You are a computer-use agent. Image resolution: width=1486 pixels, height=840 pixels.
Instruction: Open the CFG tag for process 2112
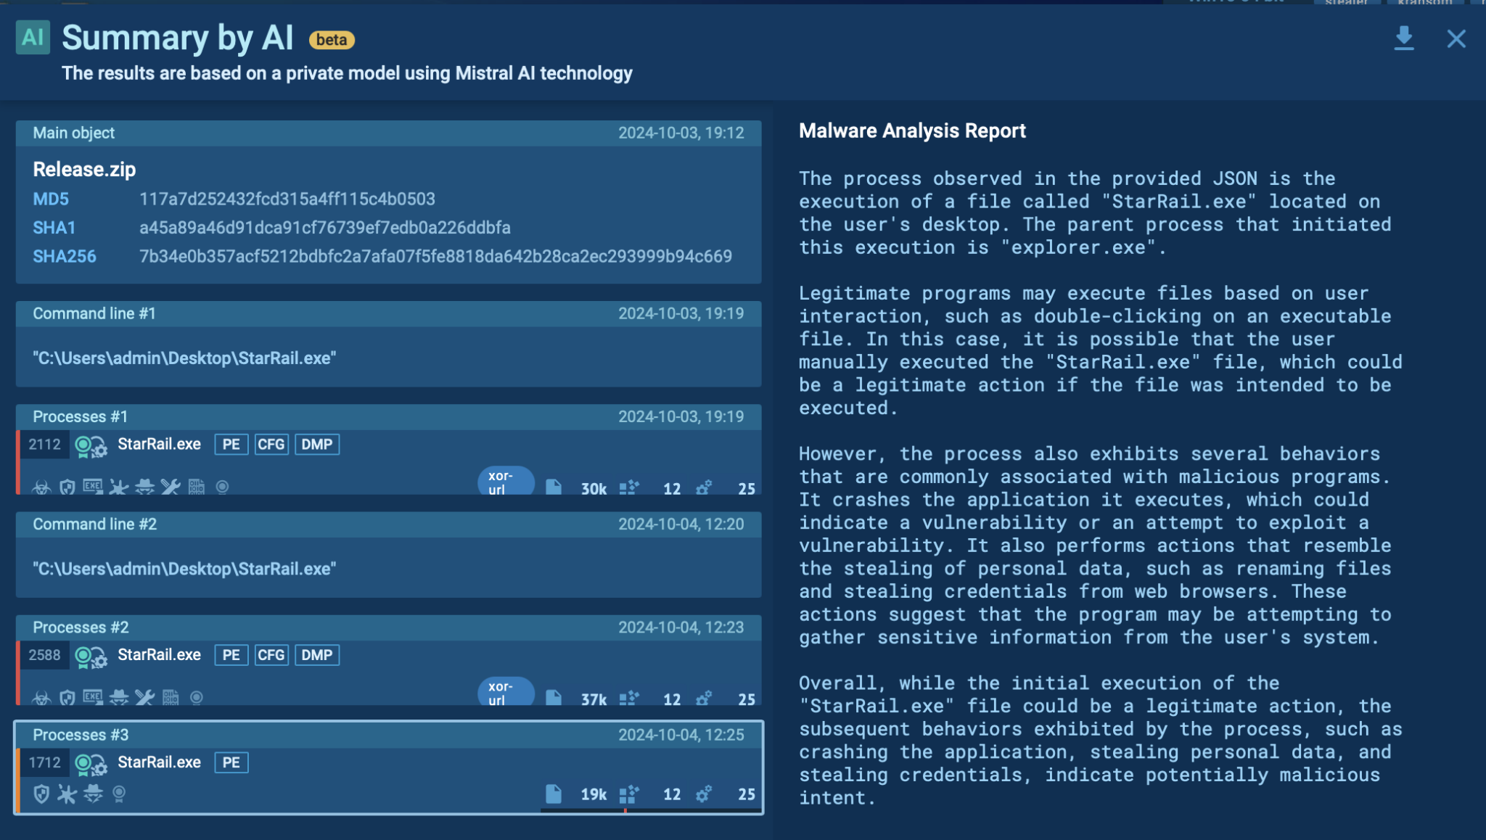point(271,444)
